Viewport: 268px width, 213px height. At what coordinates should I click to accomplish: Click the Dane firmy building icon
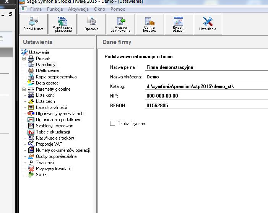[31, 65]
